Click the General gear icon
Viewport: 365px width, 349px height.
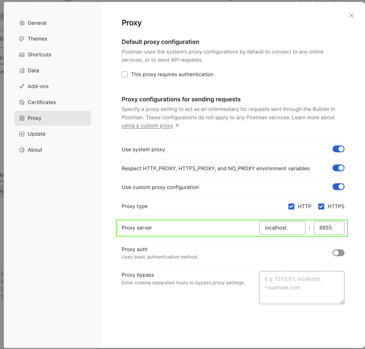point(22,23)
